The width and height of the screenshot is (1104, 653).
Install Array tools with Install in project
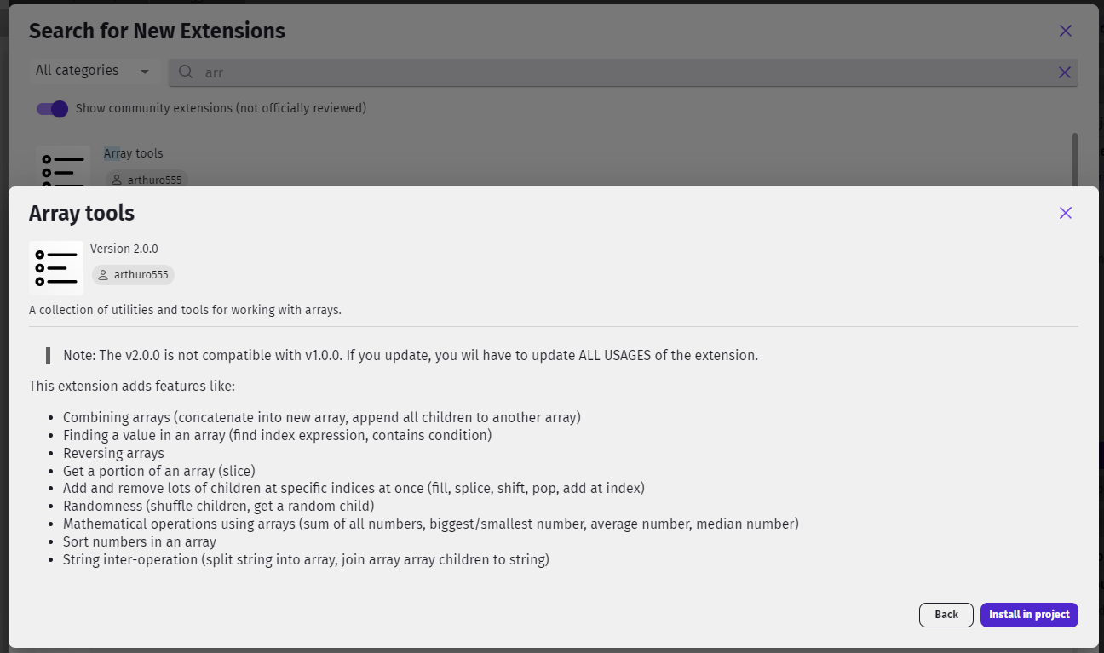1029,615
